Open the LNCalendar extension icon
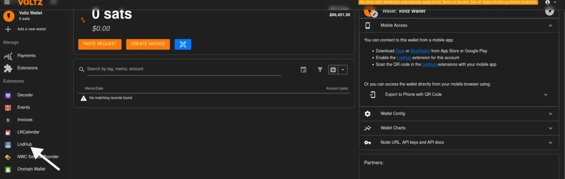Screen dimensions: 565x179 [x=8, y=132]
